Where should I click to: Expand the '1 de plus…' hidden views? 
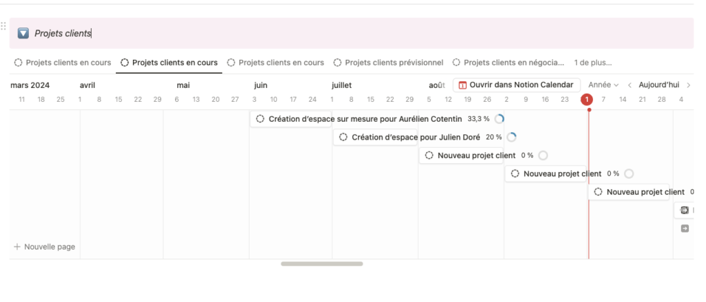[593, 63]
